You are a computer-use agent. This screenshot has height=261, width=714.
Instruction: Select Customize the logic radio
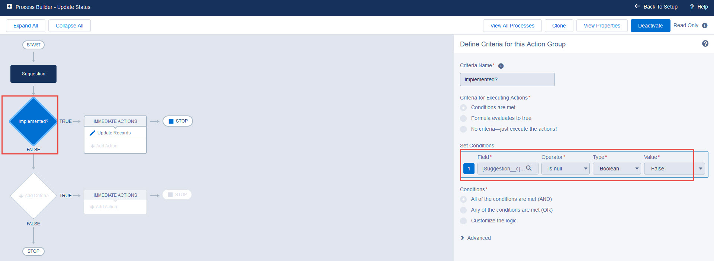coord(463,221)
